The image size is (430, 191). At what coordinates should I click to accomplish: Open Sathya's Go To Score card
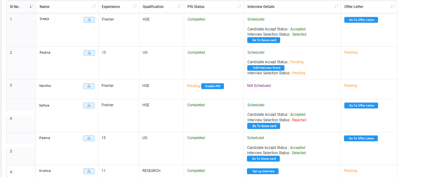pyautogui.click(x=264, y=126)
